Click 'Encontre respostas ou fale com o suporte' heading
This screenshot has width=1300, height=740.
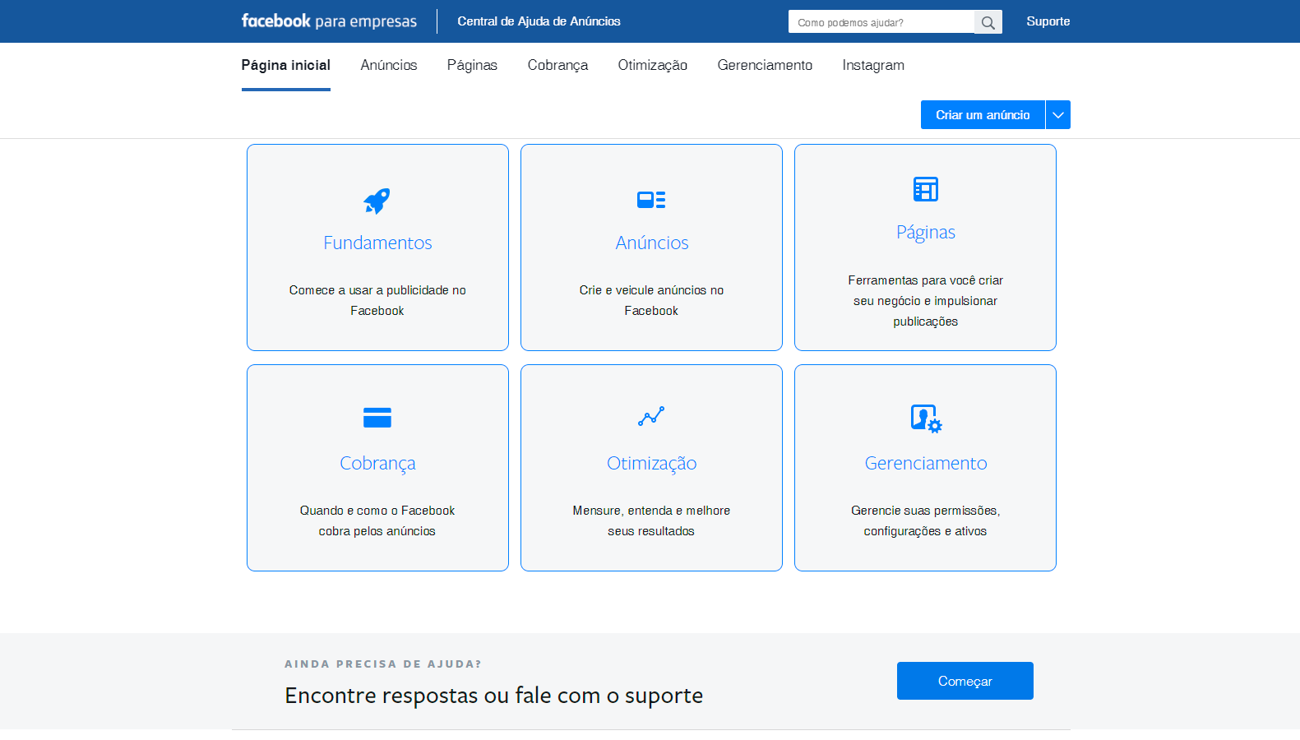pos(493,696)
